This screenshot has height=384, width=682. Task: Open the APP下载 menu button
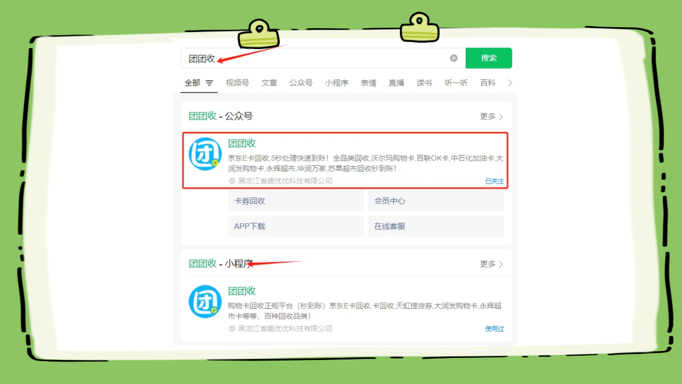[296, 226]
